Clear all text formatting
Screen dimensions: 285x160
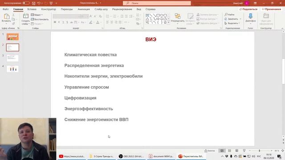100,16
